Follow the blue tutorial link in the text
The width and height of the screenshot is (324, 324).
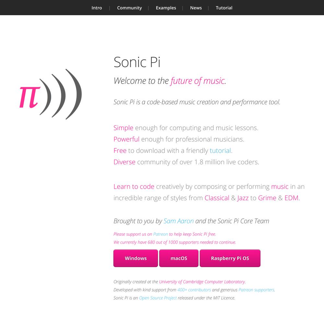tap(220, 151)
